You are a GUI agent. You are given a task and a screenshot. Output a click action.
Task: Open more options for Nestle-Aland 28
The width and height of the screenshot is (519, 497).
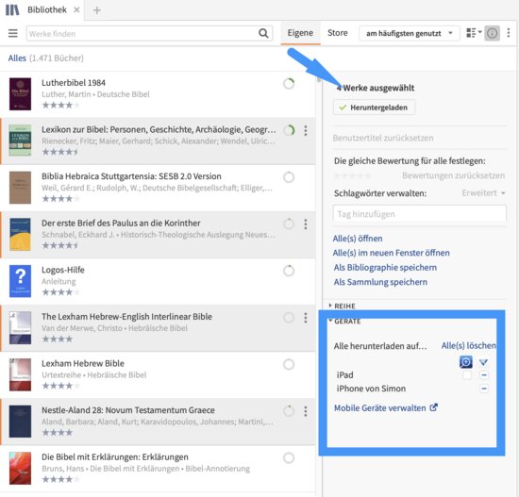(x=306, y=411)
